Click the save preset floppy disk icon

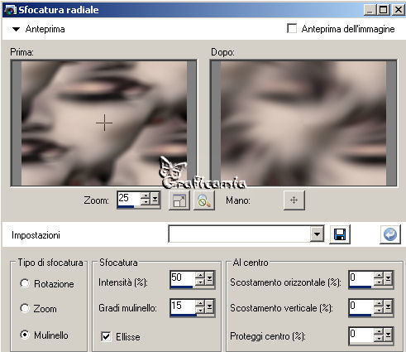(340, 234)
